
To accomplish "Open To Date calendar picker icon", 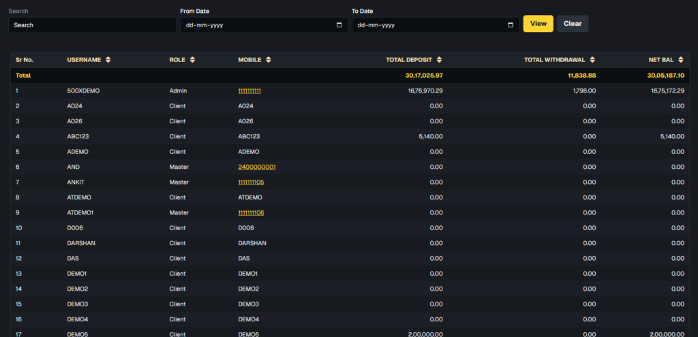I will coord(511,25).
